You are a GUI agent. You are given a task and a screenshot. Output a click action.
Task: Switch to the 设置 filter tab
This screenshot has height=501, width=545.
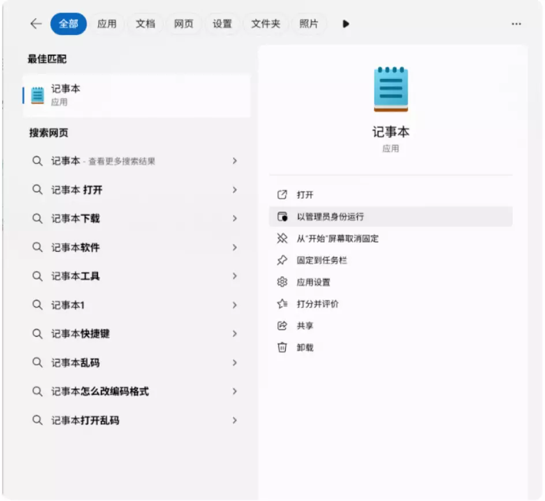point(222,24)
